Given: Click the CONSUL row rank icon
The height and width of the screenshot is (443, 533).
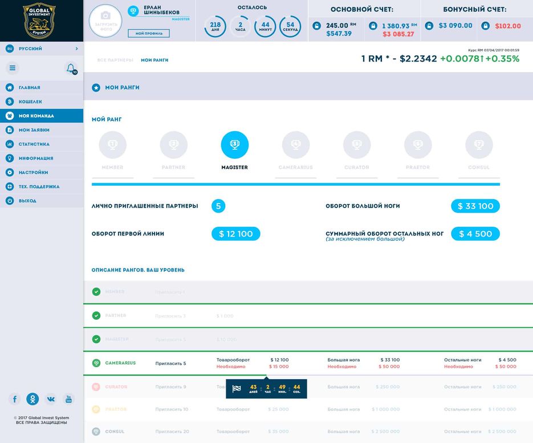Looking at the screenshot, I should click(96, 432).
